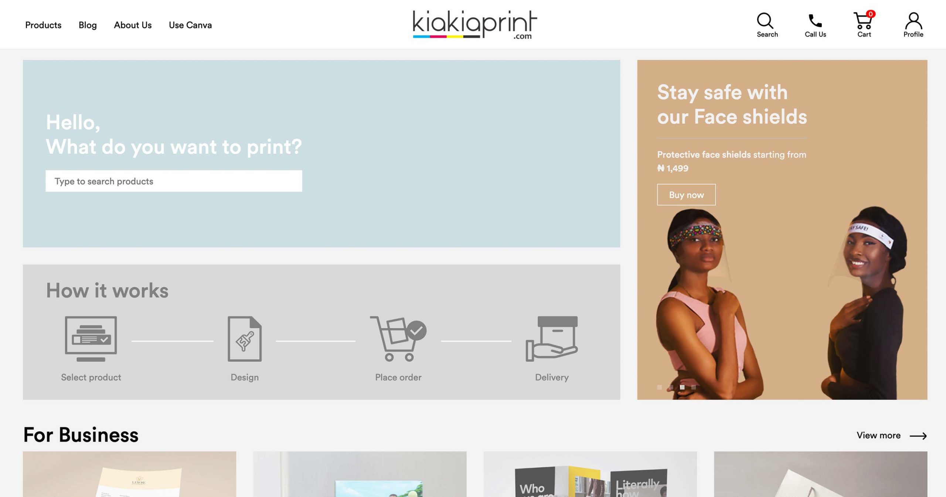This screenshot has height=497, width=946.
Task: Click the Call Us phone icon
Action: [x=815, y=21]
